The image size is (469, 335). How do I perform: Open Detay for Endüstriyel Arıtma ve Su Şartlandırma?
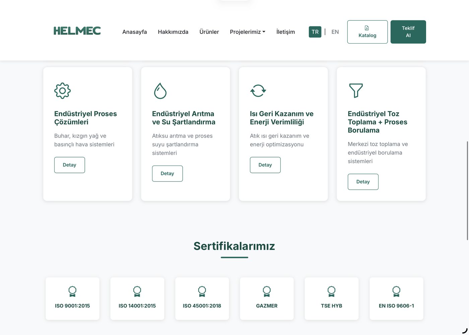tap(167, 174)
